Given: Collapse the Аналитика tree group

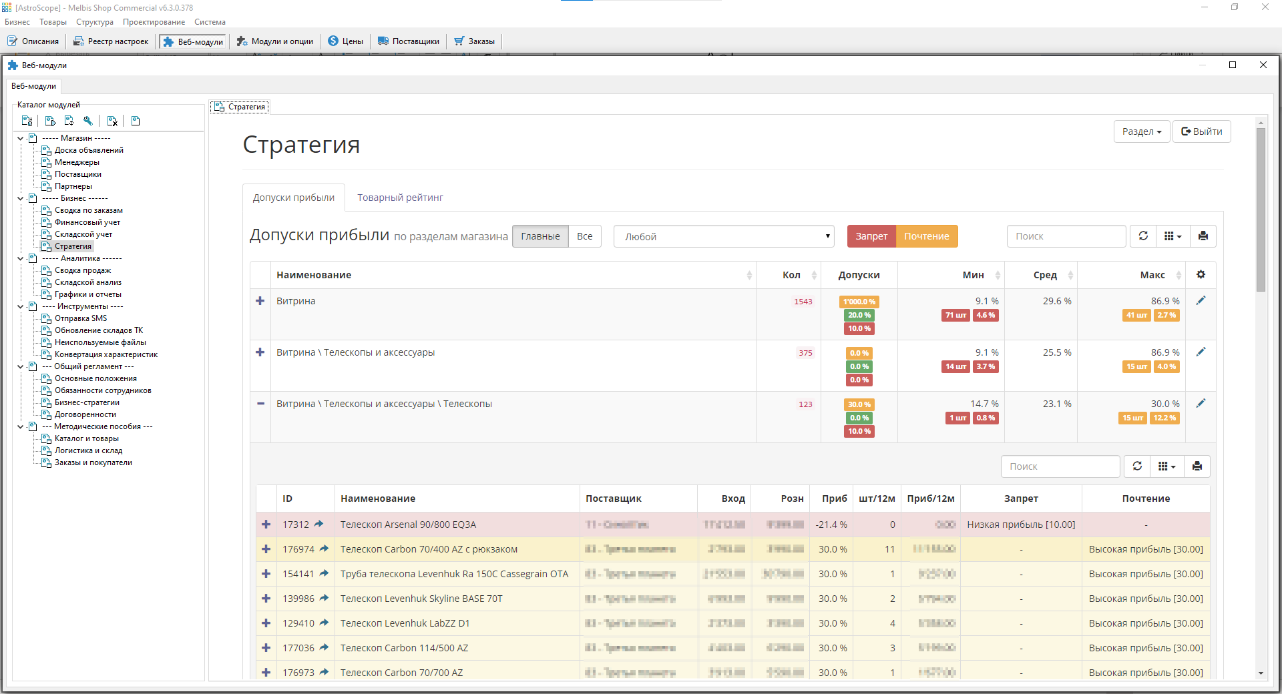Looking at the screenshot, I should coord(21,258).
